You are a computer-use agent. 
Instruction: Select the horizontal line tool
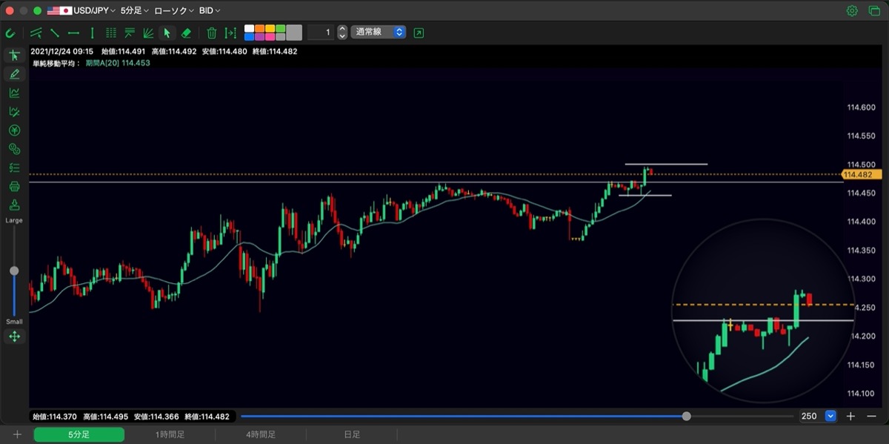pos(73,33)
